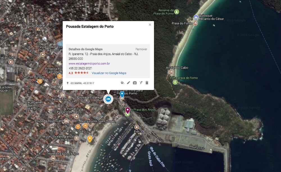Click the Churras Burguer restaurant icon
Screen dimensions: 281x172
(40, 81)
